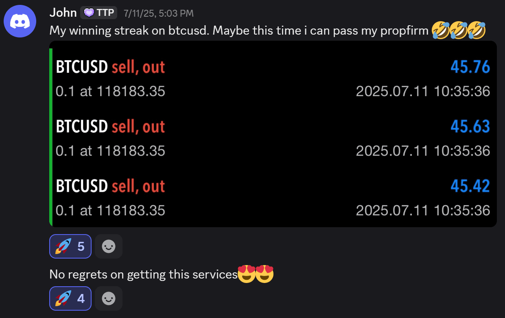Select the username John in the message header
Viewport: 505px width, 318px height.
click(x=63, y=12)
